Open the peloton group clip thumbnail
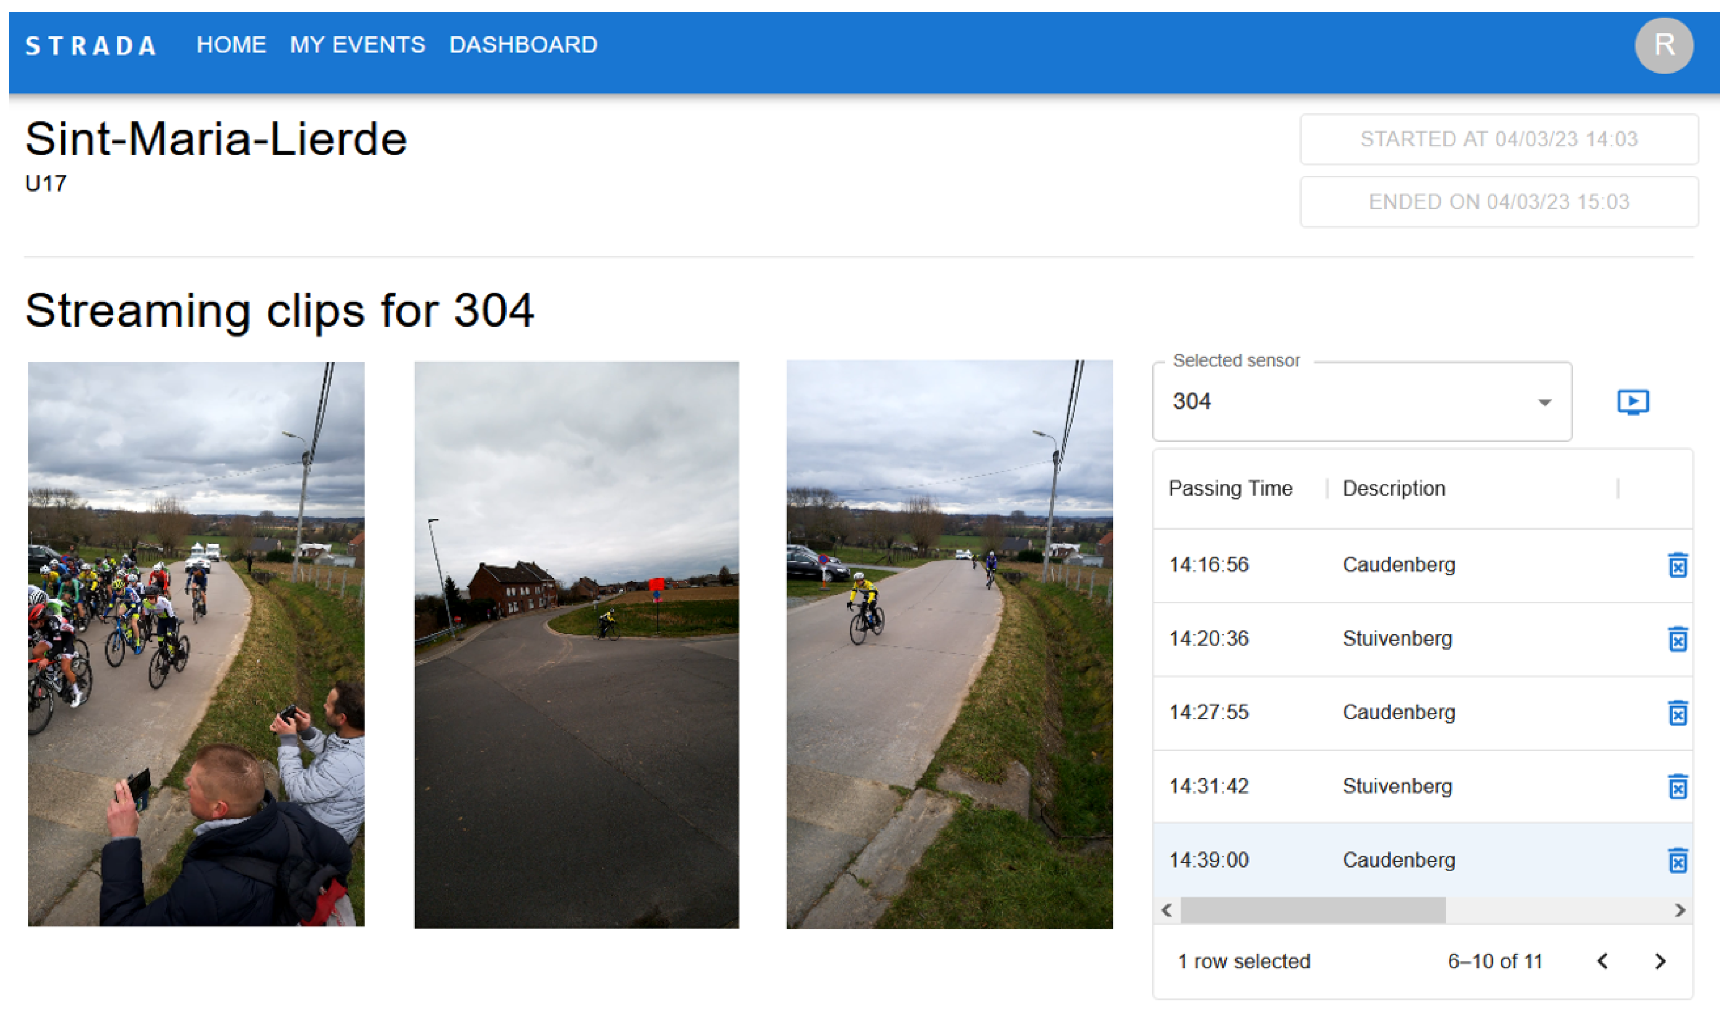This screenshot has height=1010, width=1731. pos(196,644)
